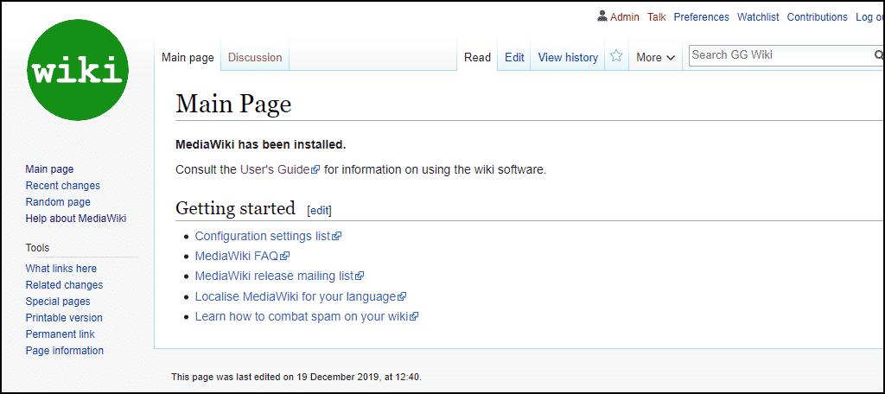885x394 pixels.
Task: Open Related changes tool
Action: [64, 285]
